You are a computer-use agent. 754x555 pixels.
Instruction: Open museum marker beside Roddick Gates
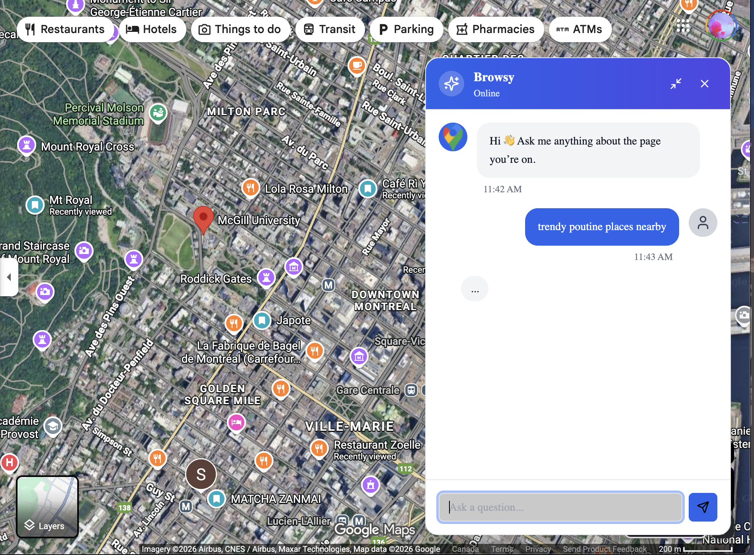pos(294,267)
